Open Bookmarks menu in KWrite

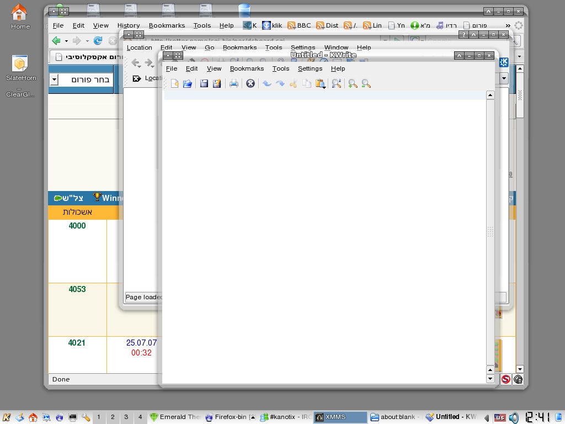(x=247, y=68)
